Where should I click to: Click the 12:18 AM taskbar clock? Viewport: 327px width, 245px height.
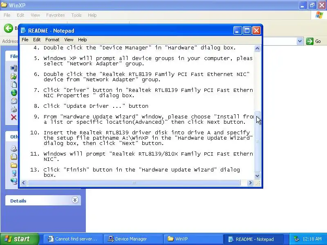312,239
